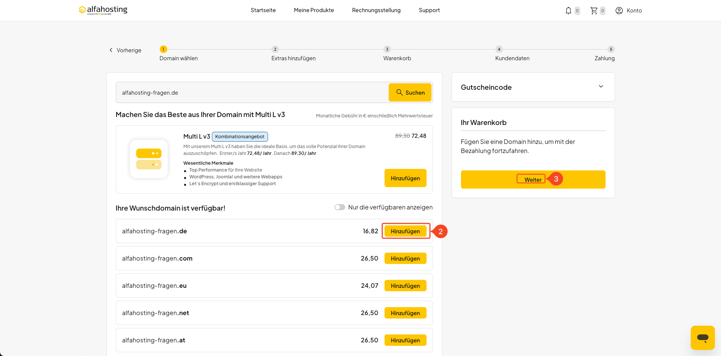The height and width of the screenshot is (356, 721).
Task: Open Rechnungsstellung menu item
Action: pos(376,10)
